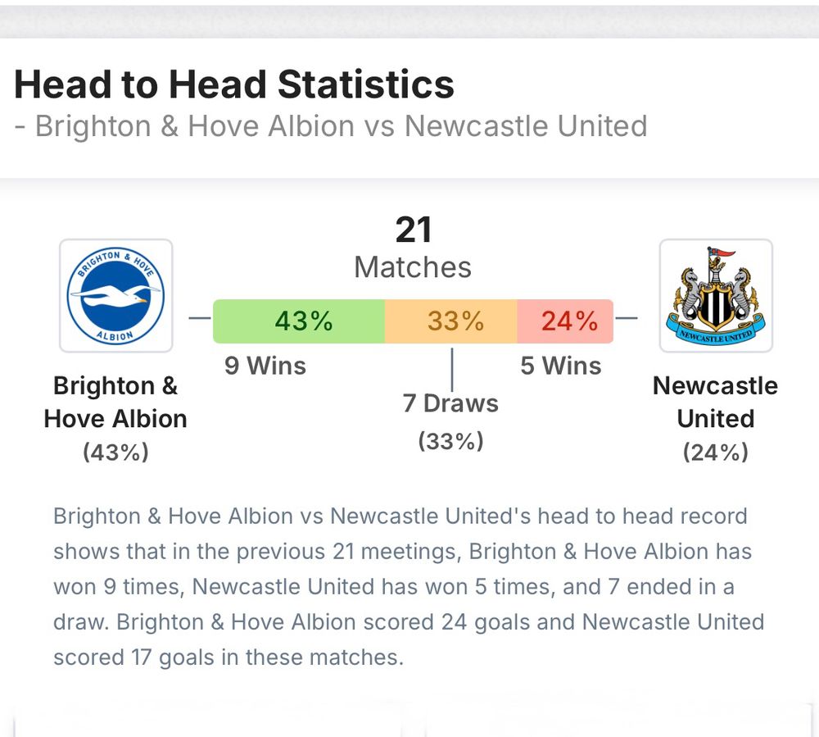Click the "Head to Head Statistics" heading
This screenshot has height=737, width=819.
(234, 84)
